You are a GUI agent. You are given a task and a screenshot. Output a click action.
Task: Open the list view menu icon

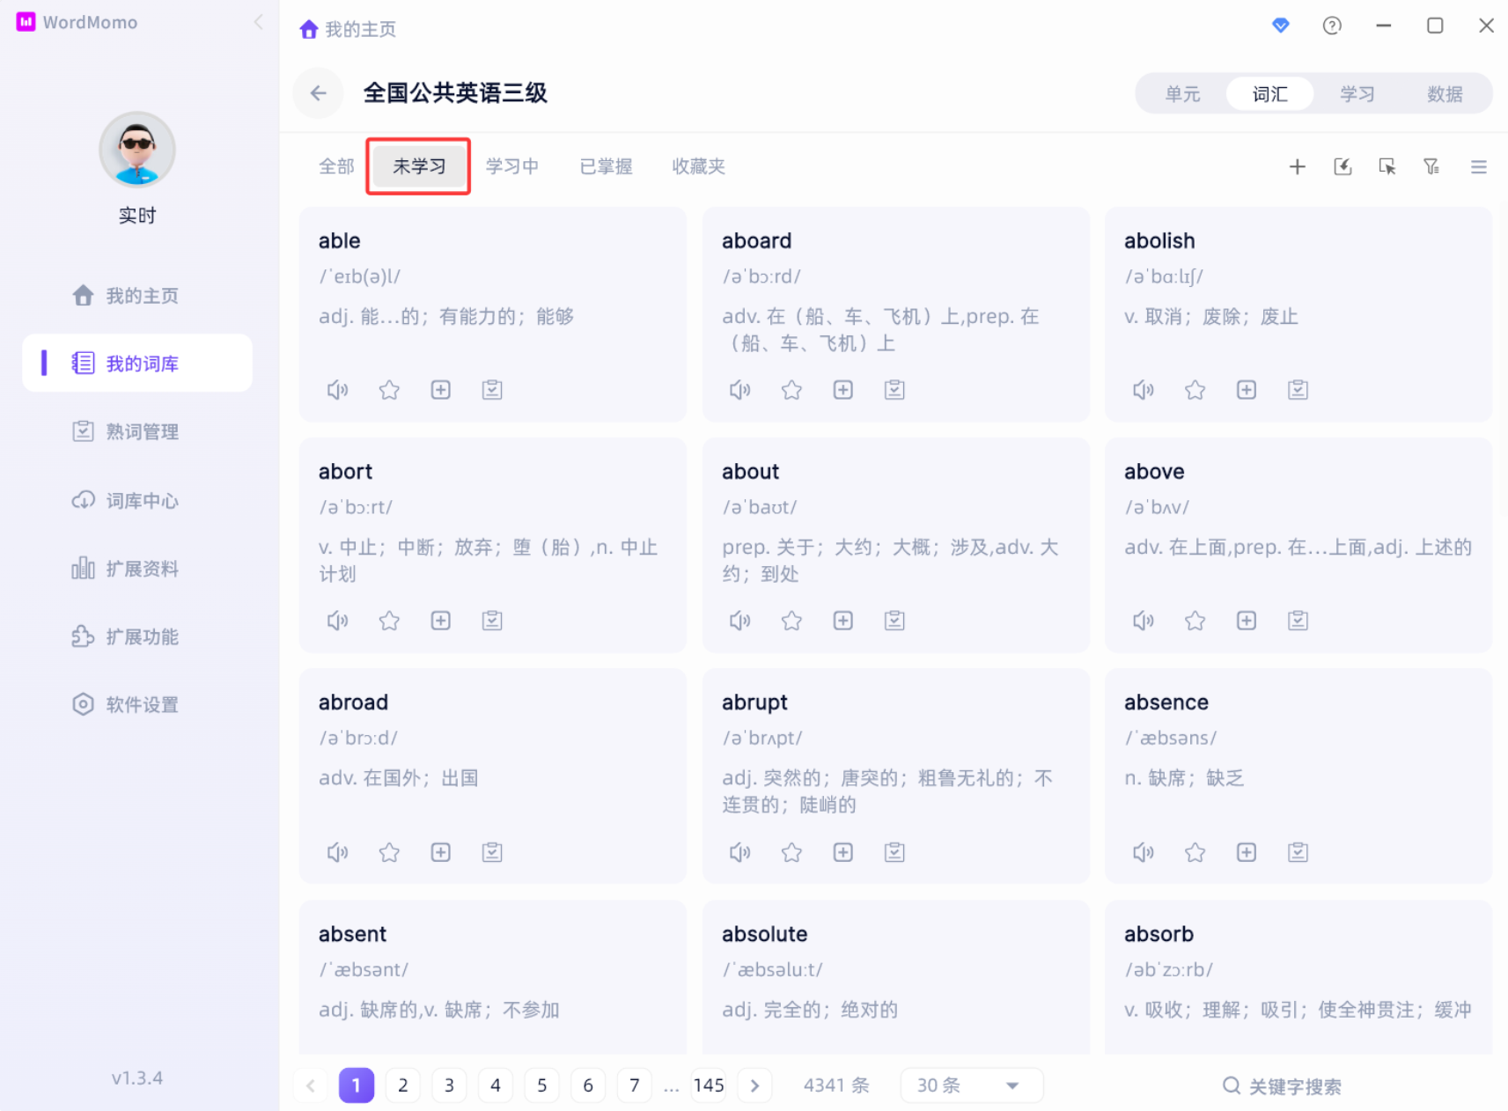pyautogui.click(x=1479, y=166)
